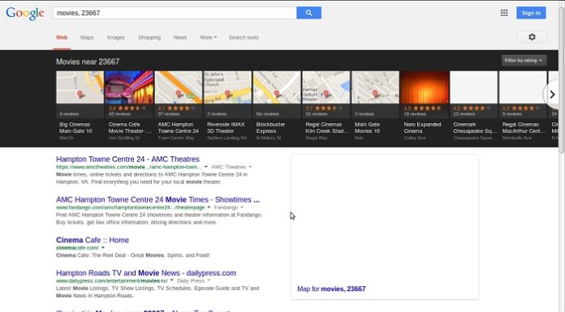Viewport: 565px width, 312px height.
Task: Open the Google apps grid
Action: click(x=504, y=13)
